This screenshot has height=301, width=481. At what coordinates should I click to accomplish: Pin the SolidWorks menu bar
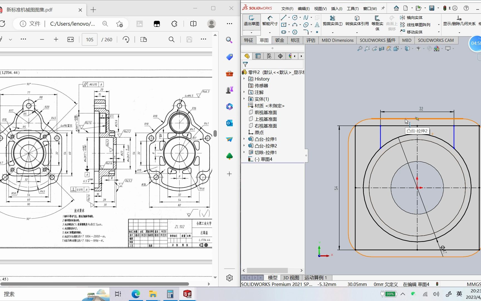pyautogui.click(x=383, y=8)
